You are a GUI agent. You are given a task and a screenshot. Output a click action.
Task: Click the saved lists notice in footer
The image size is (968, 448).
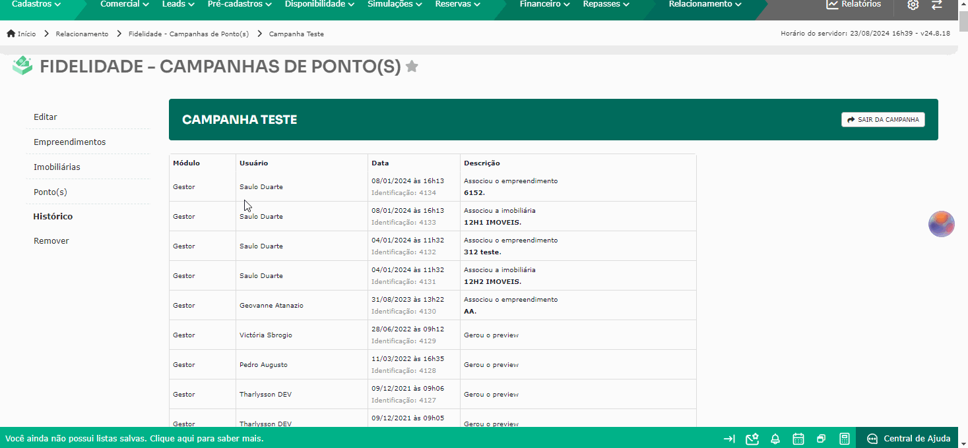pos(135,439)
